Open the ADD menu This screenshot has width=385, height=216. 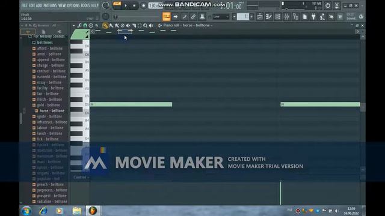point(39,5)
